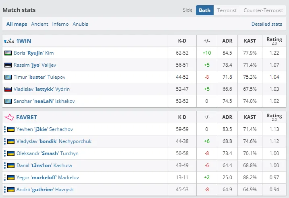Click the flag beside Daniil 't3ns1on' Kashura
Viewport: 289px width, 198px height.
(11, 165)
